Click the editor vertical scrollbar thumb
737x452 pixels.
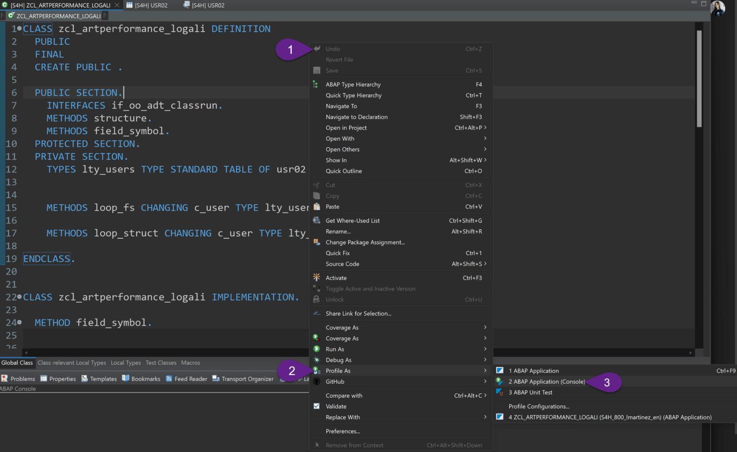[x=699, y=79]
